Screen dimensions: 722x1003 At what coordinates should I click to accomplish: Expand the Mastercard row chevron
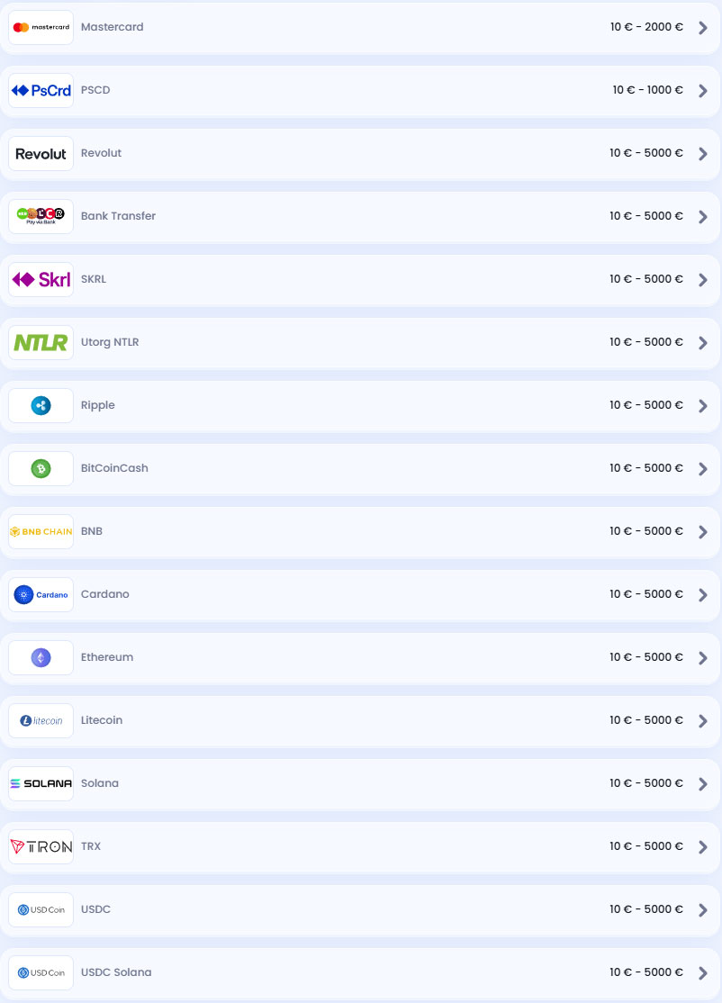point(703,28)
